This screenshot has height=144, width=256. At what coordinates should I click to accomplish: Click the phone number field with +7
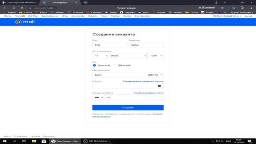pos(134,98)
